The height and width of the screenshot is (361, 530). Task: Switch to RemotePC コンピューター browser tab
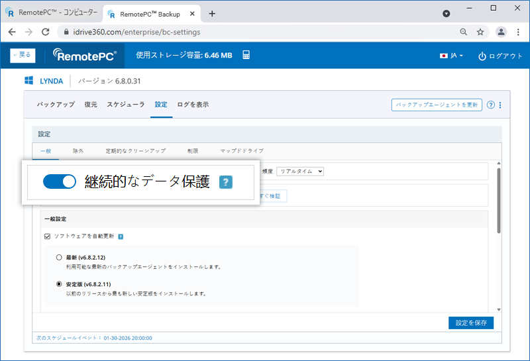53,13
